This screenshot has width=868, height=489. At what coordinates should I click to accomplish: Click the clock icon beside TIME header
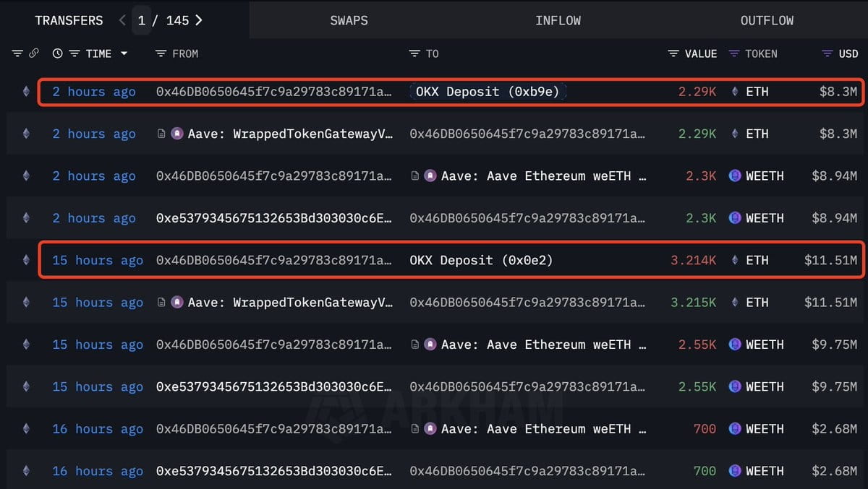click(x=57, y=53)
